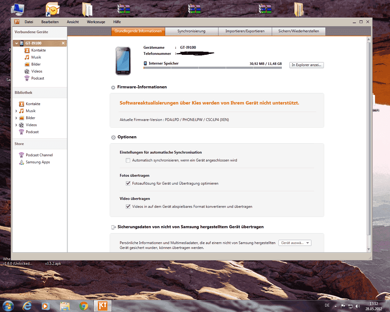Click the Kies taskbar button
Image resolution: width=390 pixels, height=312 pixels.
(103, 306)
